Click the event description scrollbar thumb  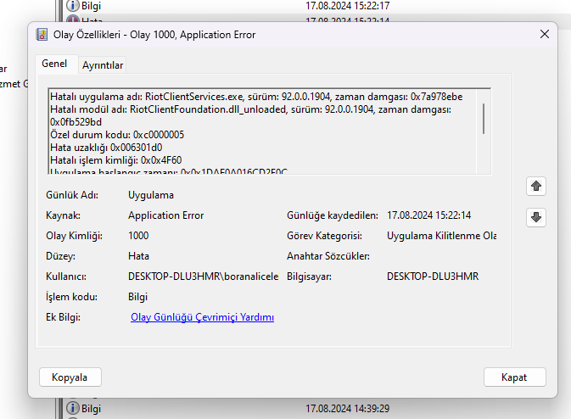coord(484,119)
